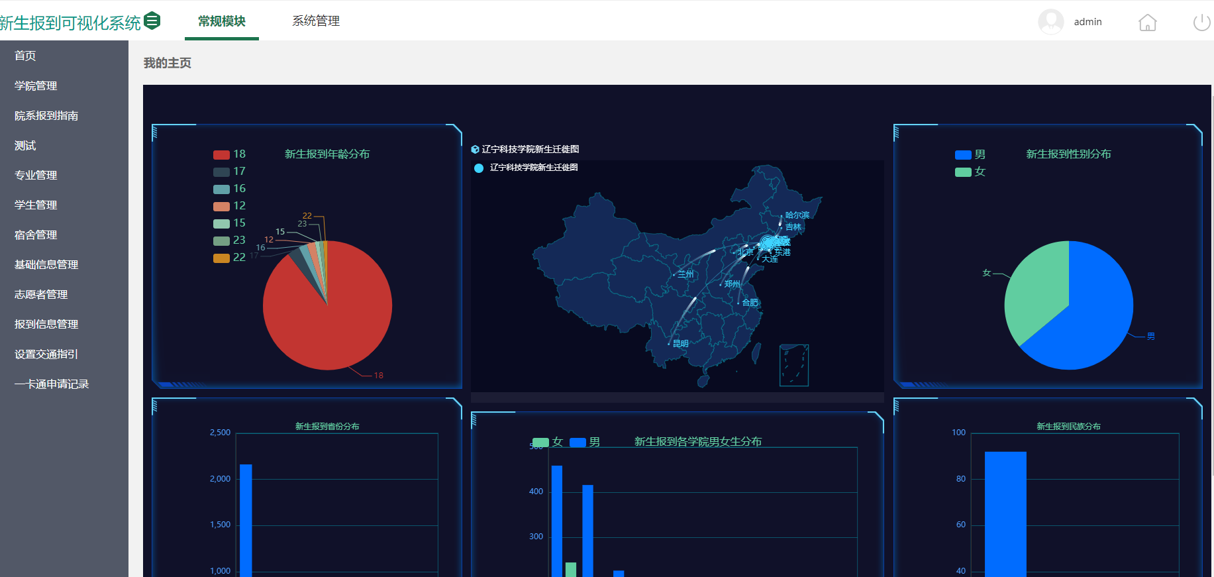Click the cube icon beside migration map title
Screen dimensions: 1214x577
[475, 150]
